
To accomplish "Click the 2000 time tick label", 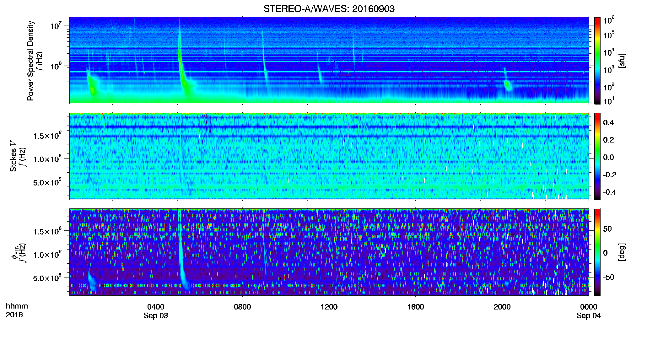I will (502, 307).
